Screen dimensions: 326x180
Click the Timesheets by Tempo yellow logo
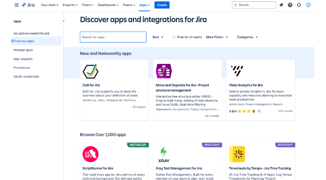(x=237, y=154)
